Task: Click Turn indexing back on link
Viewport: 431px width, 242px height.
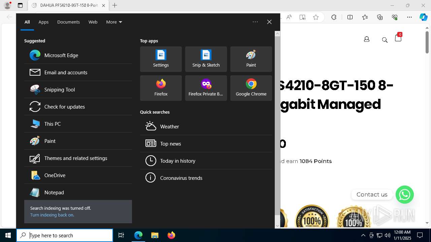Action: 52,215
